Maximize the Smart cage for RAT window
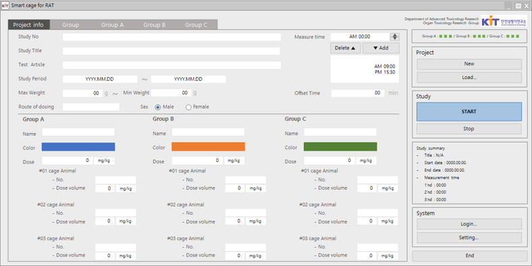 click(518, 6)
